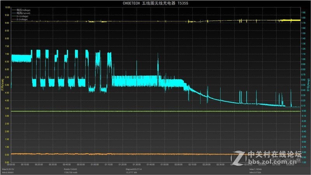Image resolution: width=311 pixels, height=175 pixels.
Task: Click the 1.90 amp axis label
Action: [304, 12]
